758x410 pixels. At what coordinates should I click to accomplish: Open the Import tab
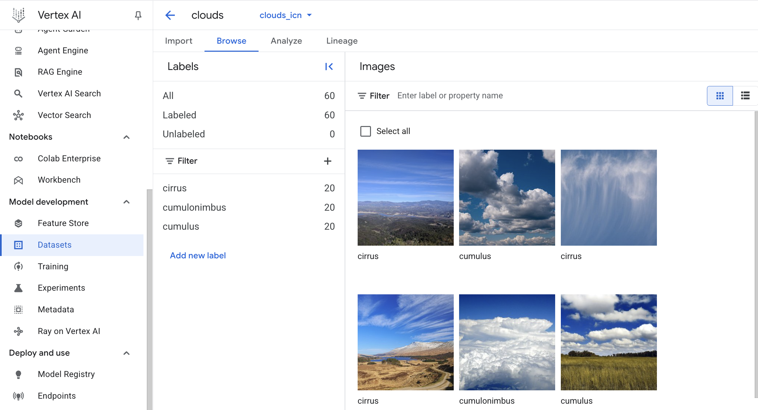point(178,41)
